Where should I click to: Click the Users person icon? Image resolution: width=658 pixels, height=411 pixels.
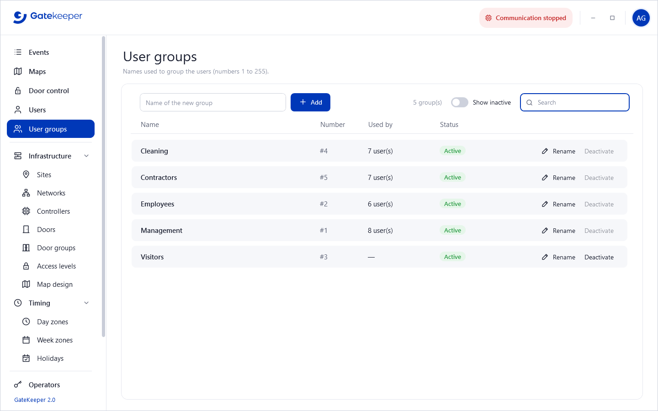[18, 110]
